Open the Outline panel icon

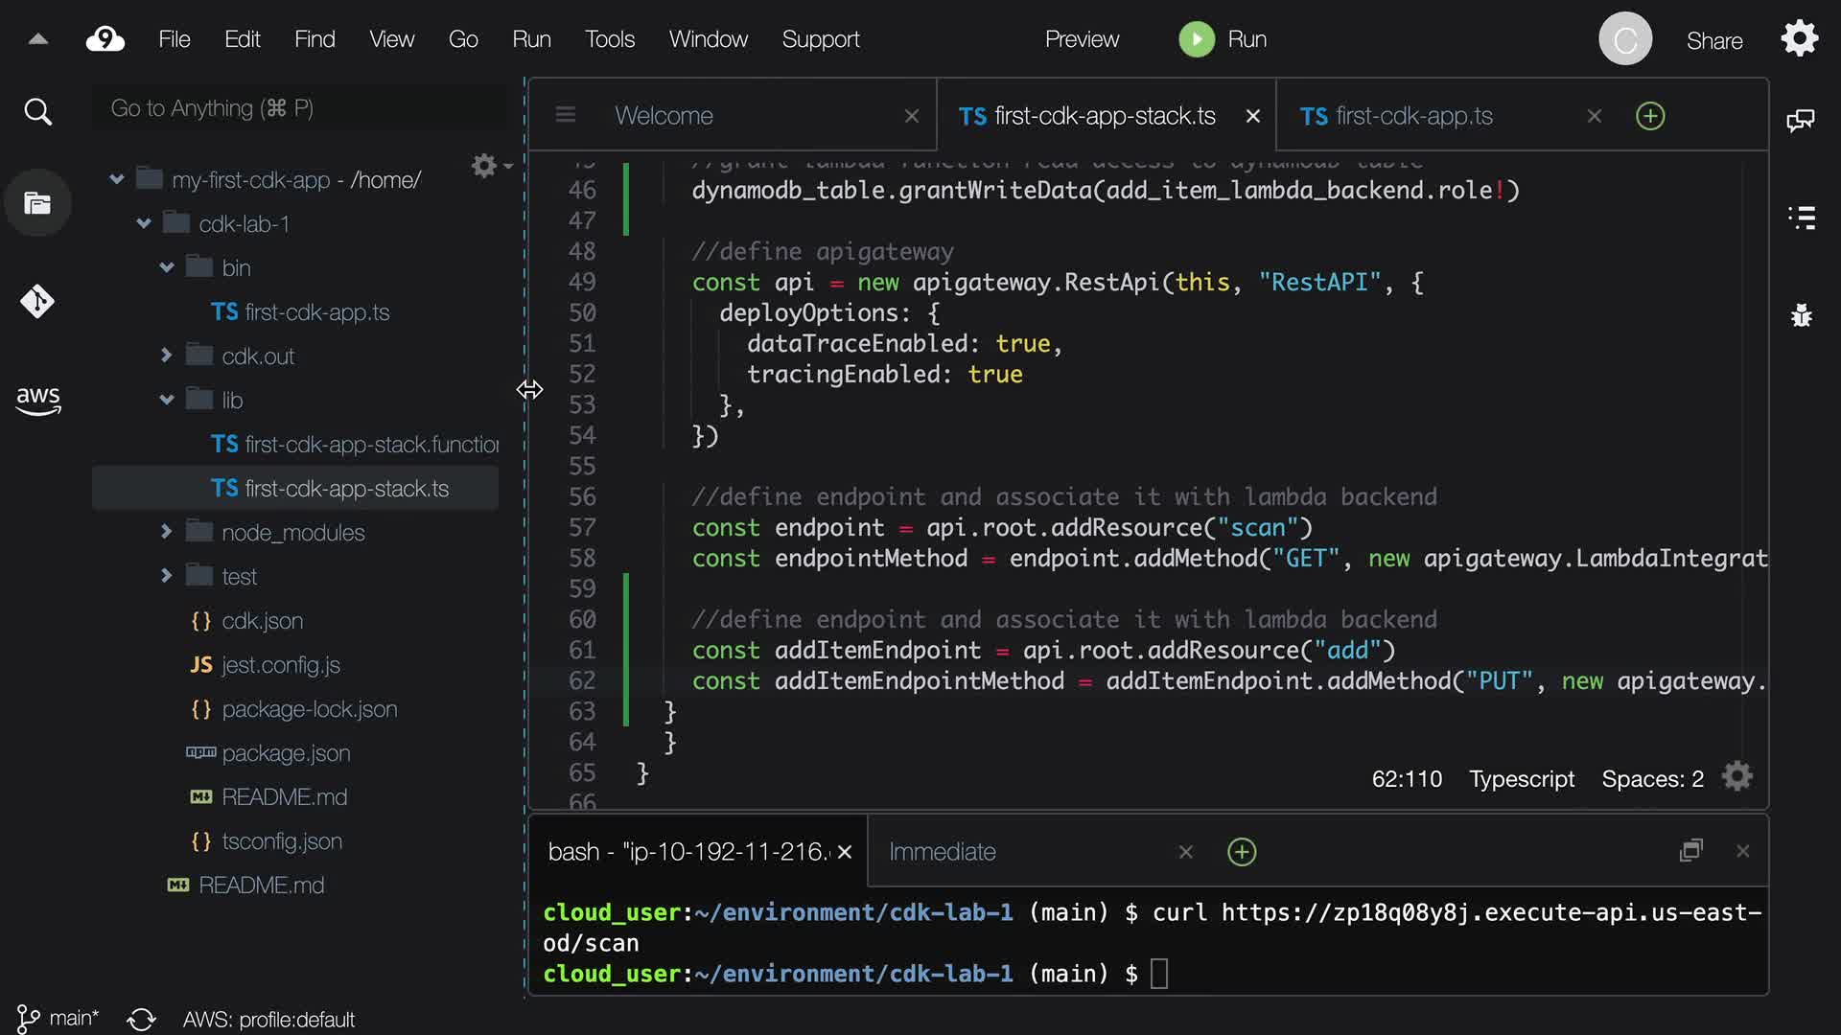click(x=1802, y=218)
